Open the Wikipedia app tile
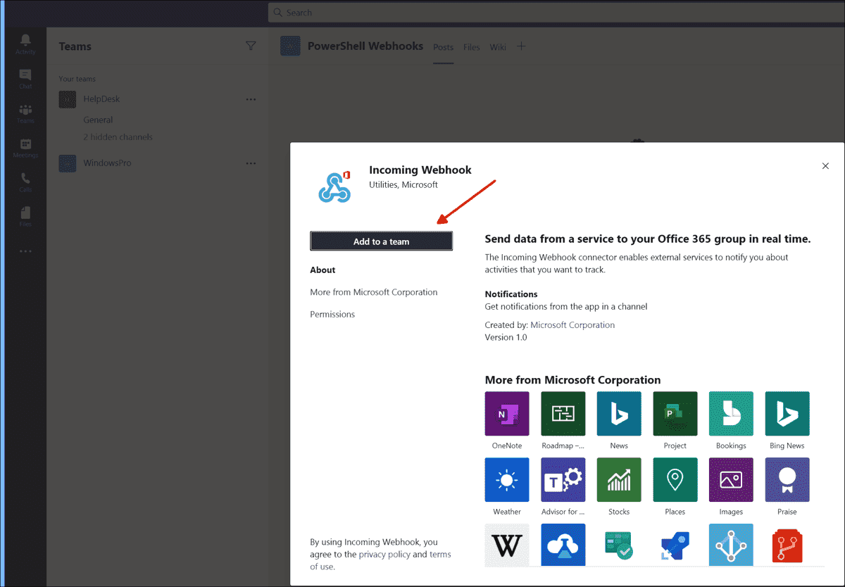845x587 pixels. coord(506,545)
